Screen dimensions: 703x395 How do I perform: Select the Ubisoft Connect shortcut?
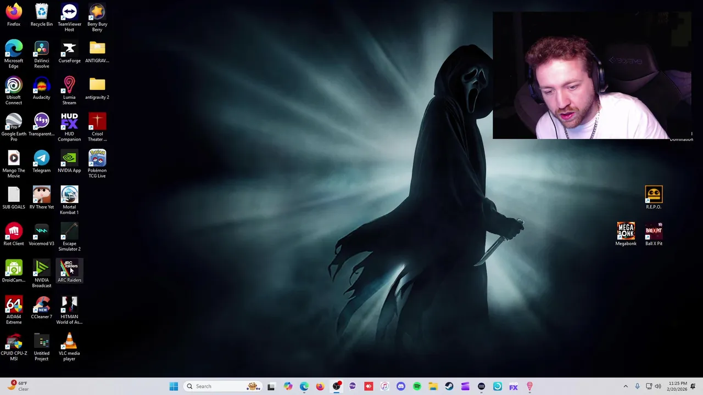pyautogui.click(x=14, y=91)
